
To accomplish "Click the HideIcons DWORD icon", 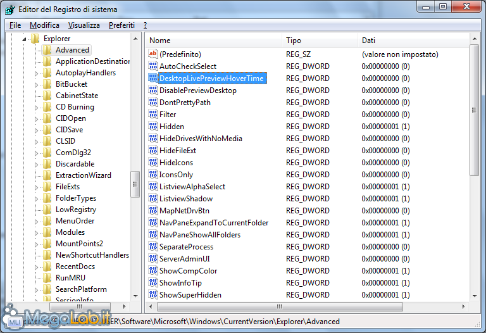I will click(153, 163).
